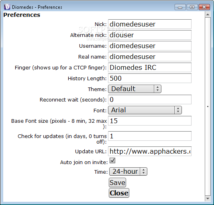
Task: Edit the CTCP Finger text field
Action: coord(150,67)
